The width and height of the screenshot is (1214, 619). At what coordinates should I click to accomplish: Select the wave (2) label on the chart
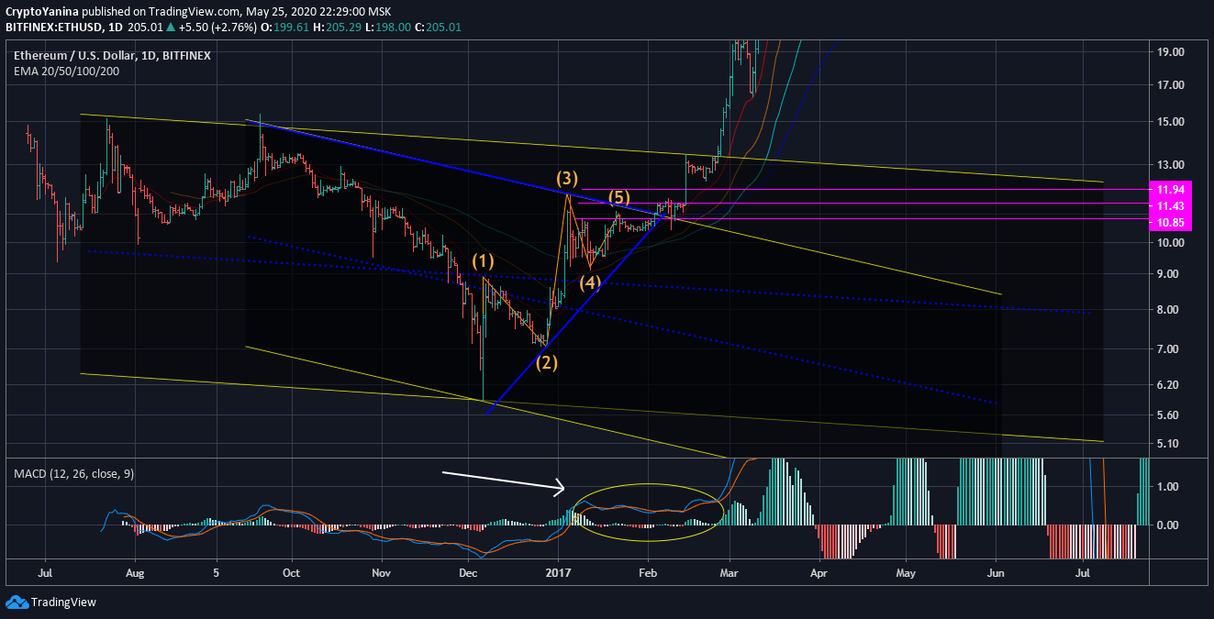pyautogui.click(x=548, y=362)
